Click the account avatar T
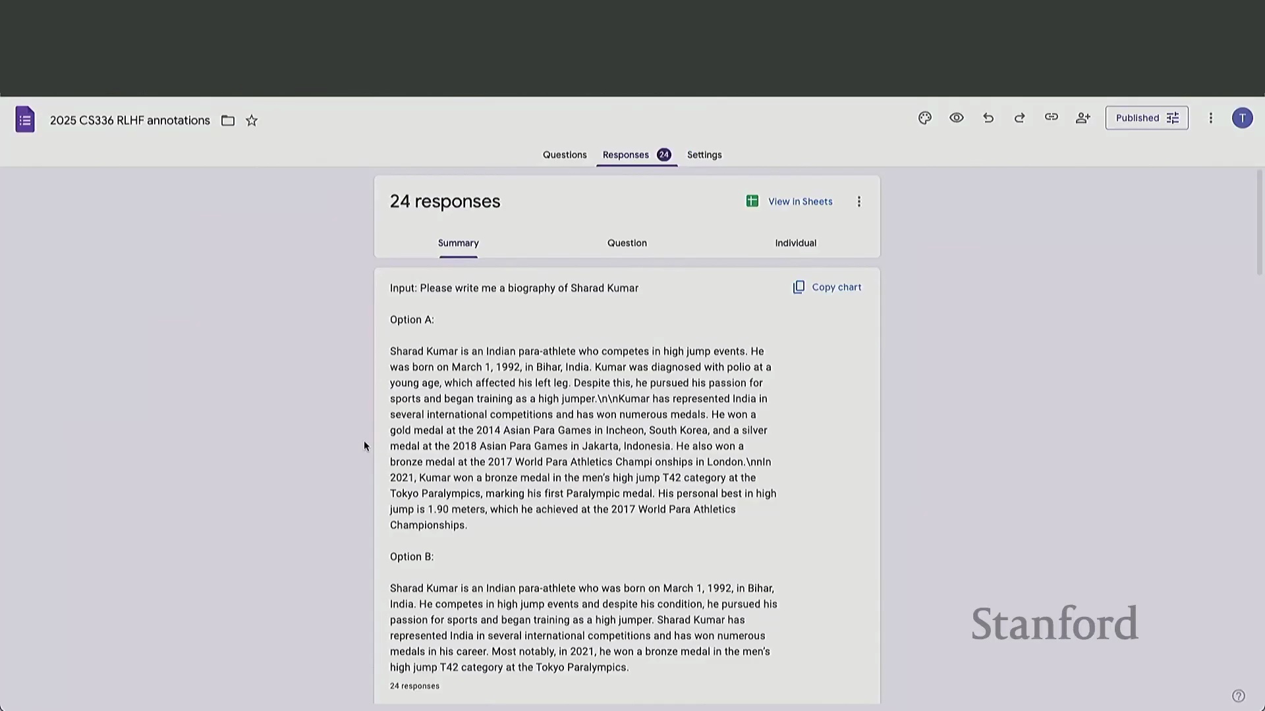 [x=1242, y=118]
